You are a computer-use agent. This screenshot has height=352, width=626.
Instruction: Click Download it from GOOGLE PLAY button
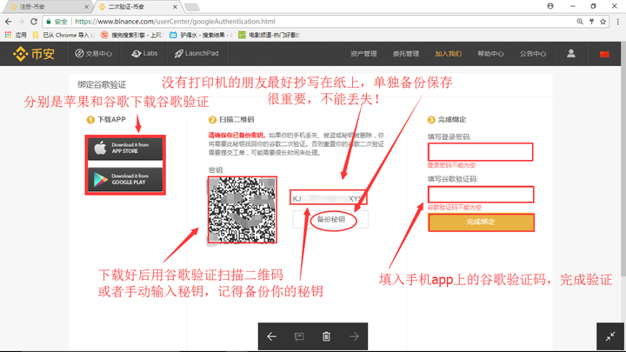(x=125, y=179)
